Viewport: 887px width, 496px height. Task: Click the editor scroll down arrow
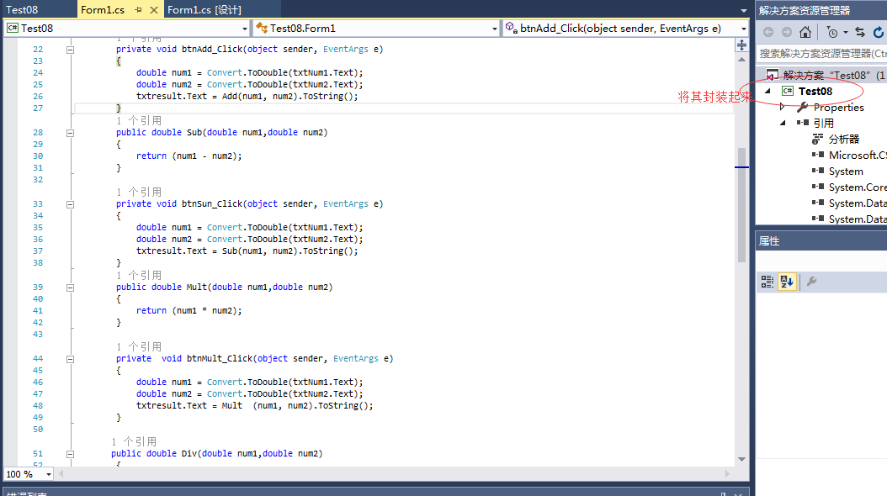coord(741,459)
